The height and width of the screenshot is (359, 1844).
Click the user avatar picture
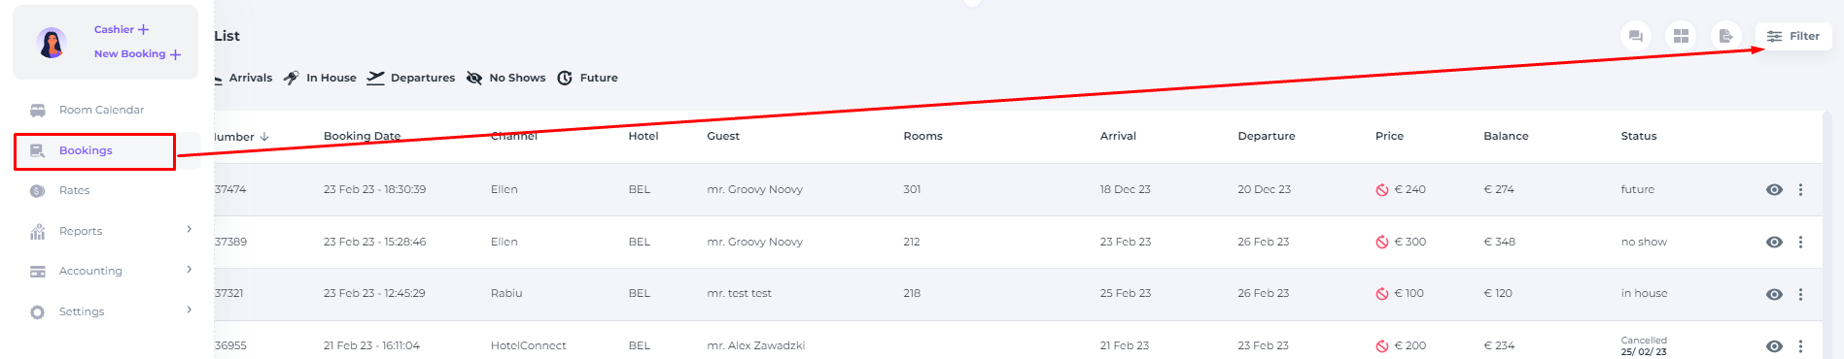[52, 43]
